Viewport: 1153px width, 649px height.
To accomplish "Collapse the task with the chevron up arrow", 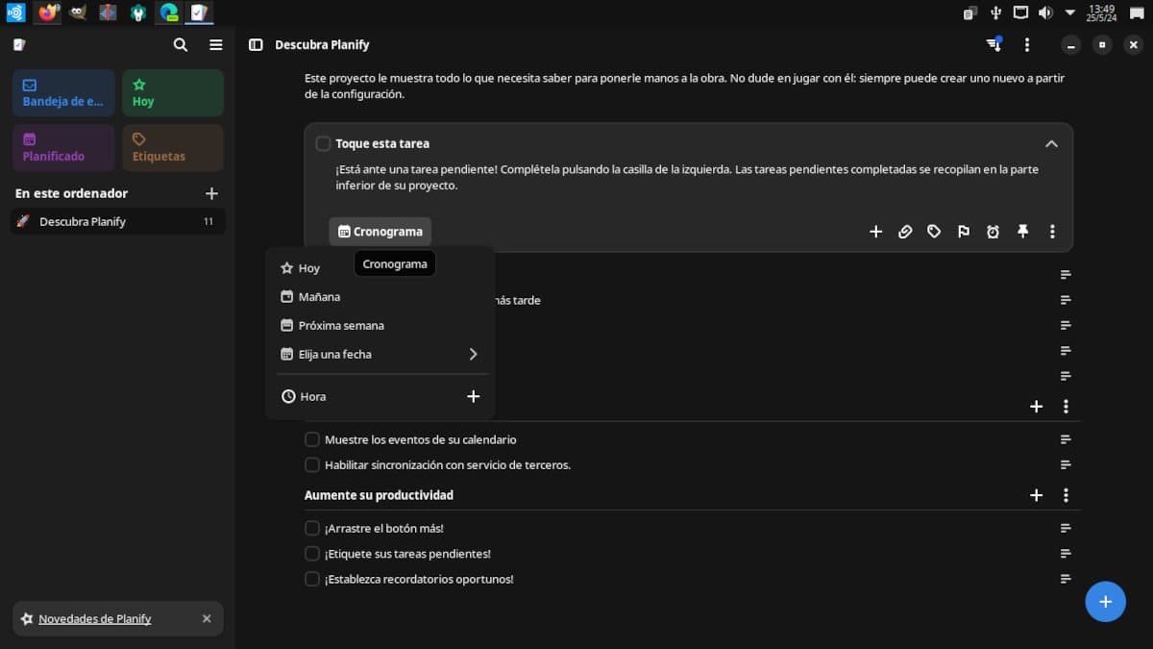I will (1051, 144).
